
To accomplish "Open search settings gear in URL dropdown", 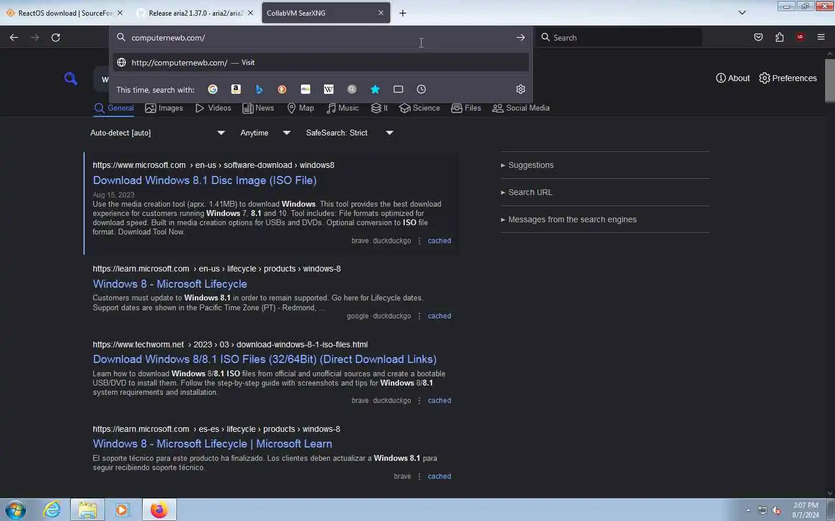I will tap(521, 89).
